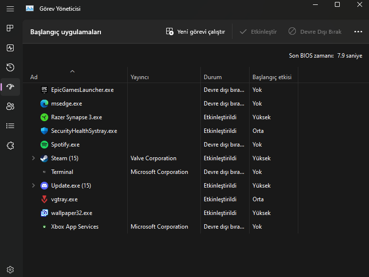Click Yeni görevi çalıştır button
This screenshot has width=369, height=277.
tap(195, 32)
